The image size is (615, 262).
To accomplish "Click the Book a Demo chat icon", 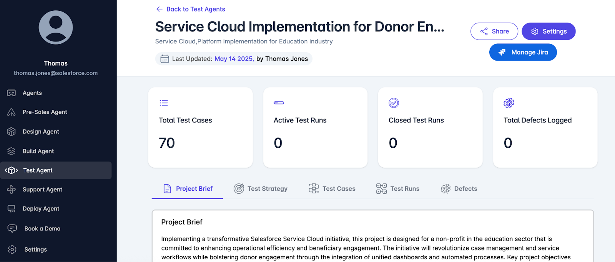I will [x=12, y=229].
